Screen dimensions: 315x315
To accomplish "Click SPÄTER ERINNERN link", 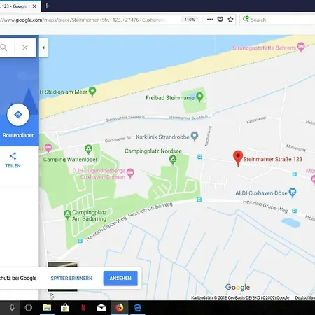I will point(71,278).
